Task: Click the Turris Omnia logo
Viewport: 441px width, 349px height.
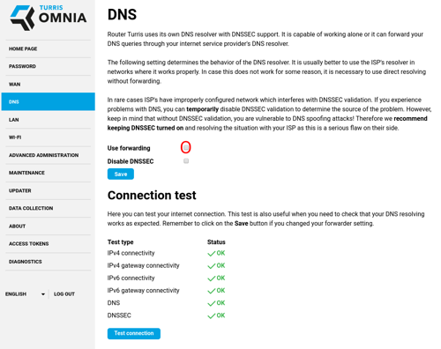Action: (49, 18)
